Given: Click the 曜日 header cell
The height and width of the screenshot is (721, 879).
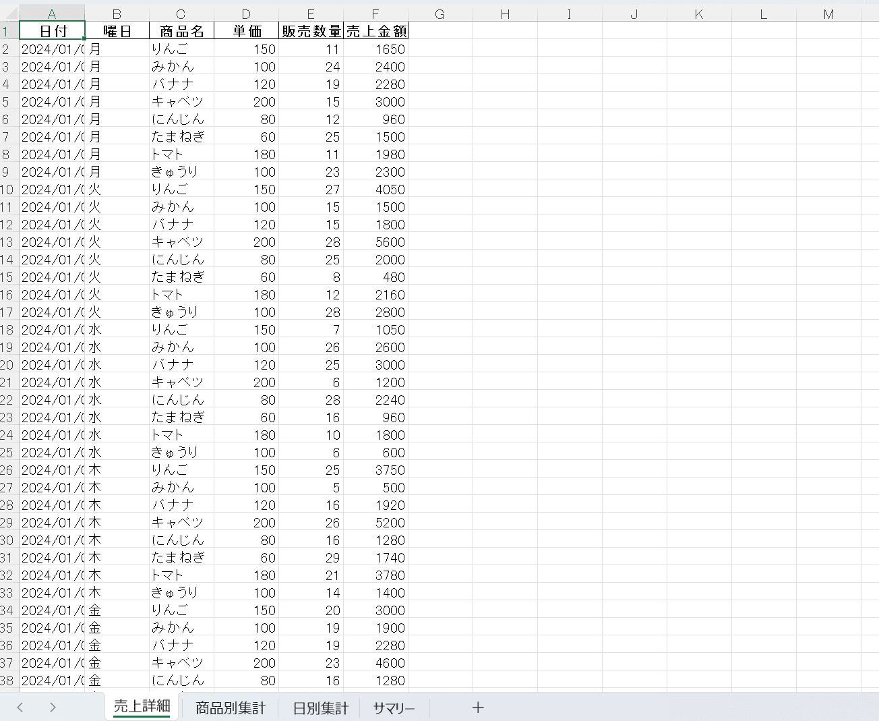Looking at the screenshot, I should point(117,31).
